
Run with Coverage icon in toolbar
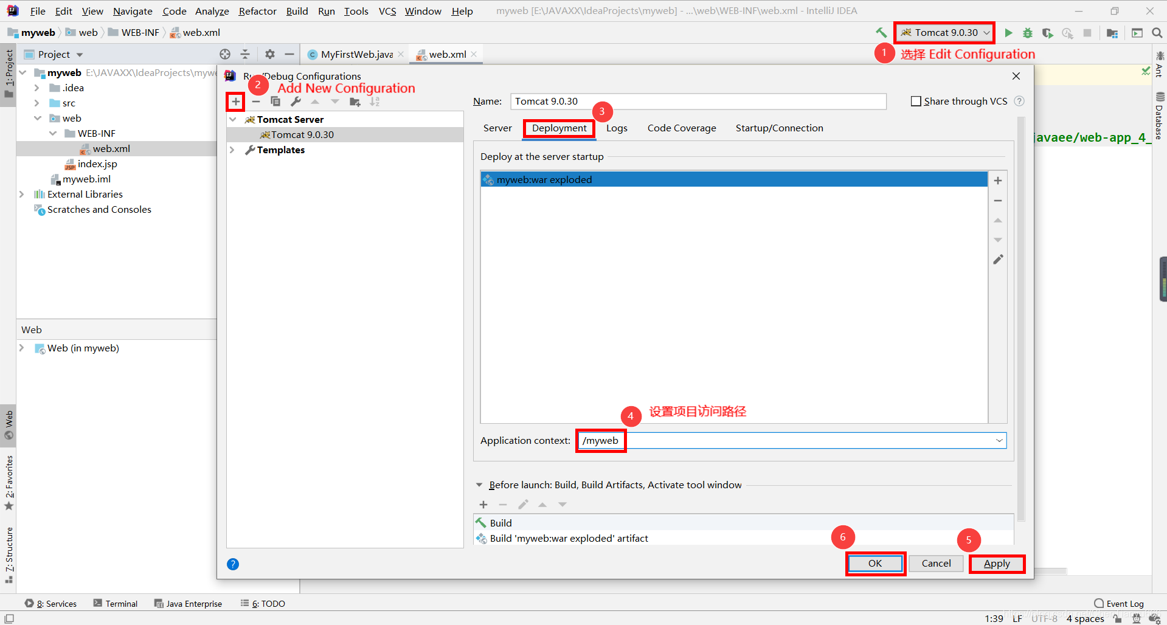(x=1047, y=33)
